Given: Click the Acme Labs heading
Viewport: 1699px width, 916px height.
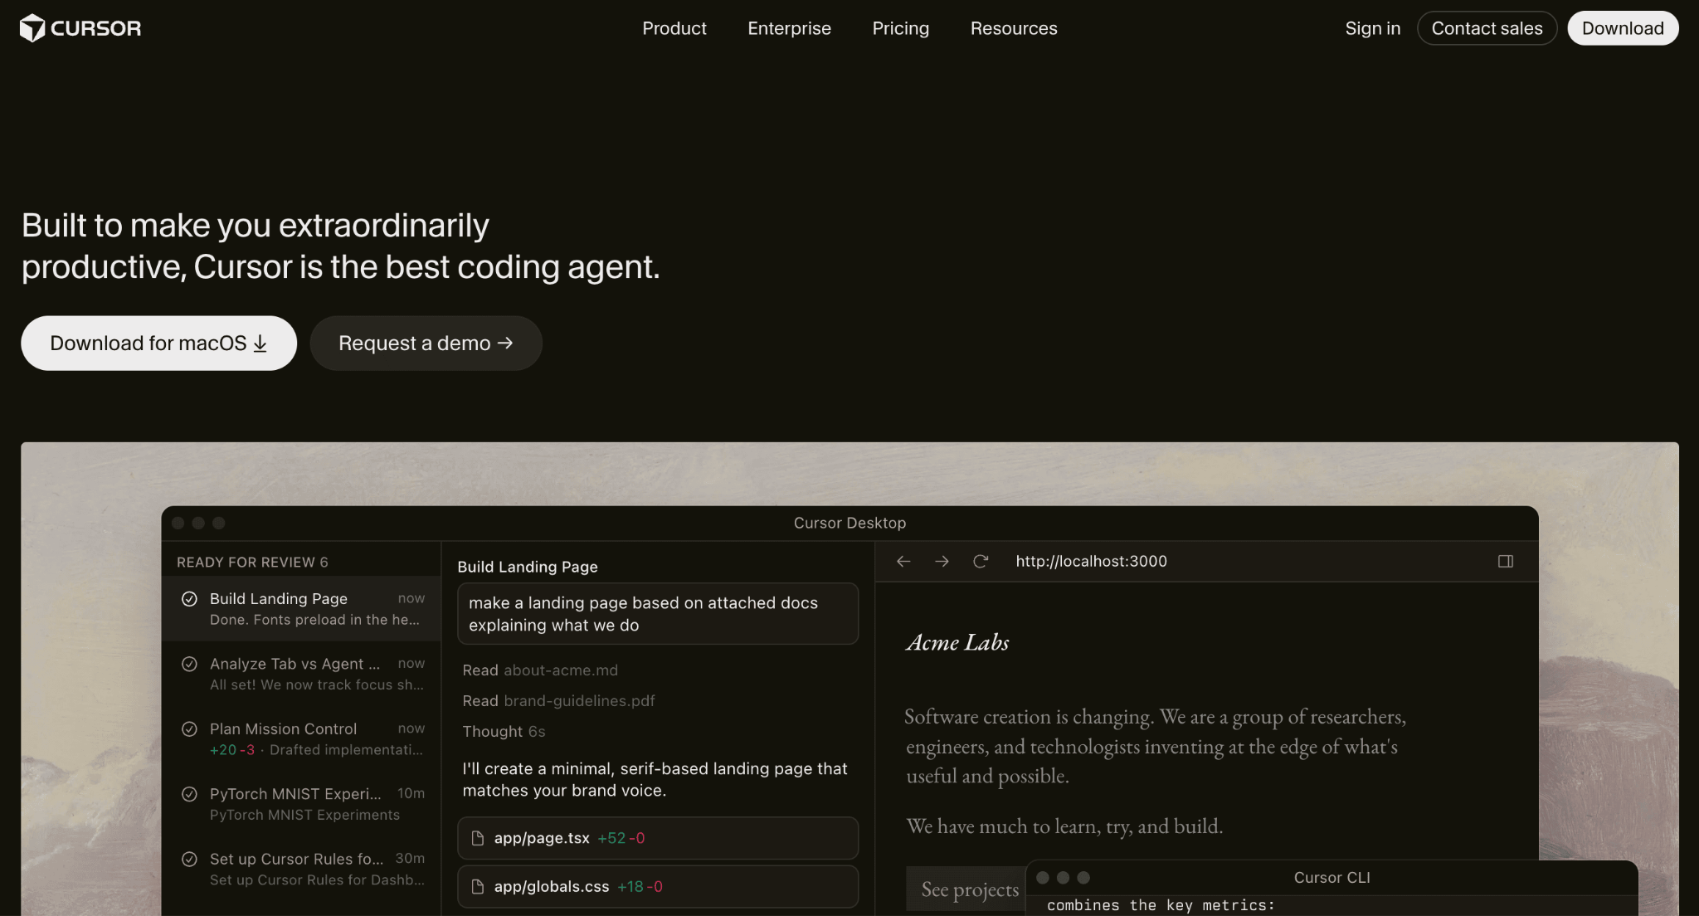Looking at the screenshot, I should coord(957,643).
